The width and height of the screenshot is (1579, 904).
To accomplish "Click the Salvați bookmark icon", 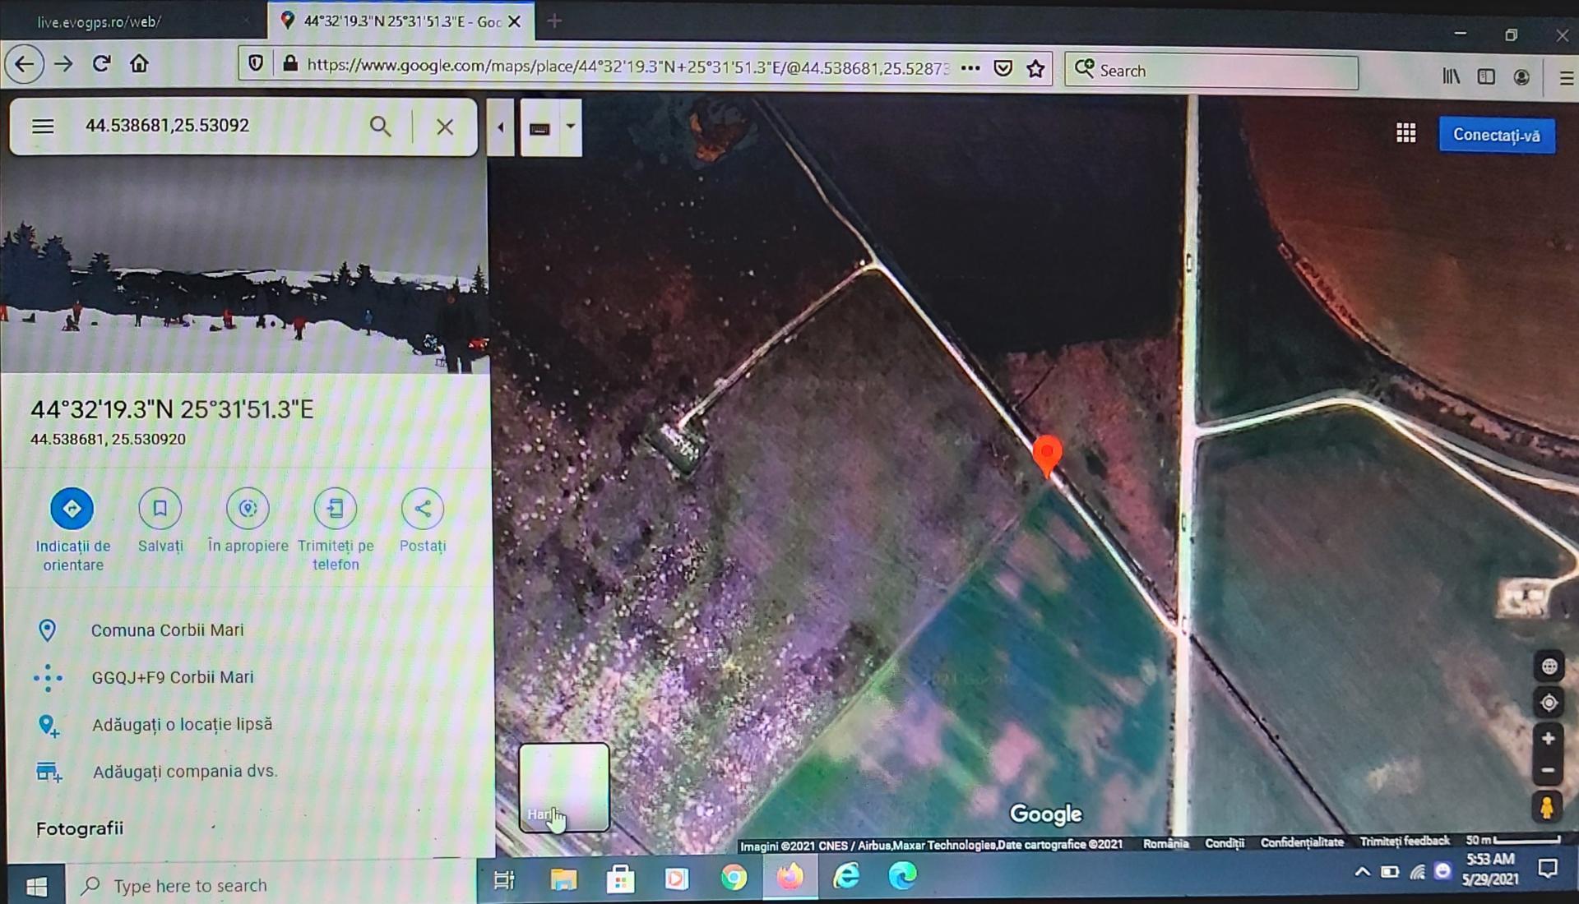I will tap(160, 510).
